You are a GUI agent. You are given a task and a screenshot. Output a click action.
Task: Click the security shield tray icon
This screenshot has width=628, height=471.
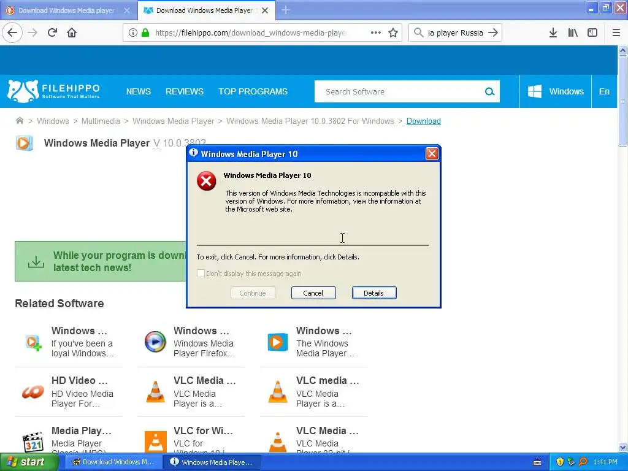560,462
